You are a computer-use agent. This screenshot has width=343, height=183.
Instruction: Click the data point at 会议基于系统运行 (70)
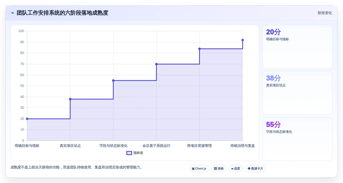[x=156, y=64]
